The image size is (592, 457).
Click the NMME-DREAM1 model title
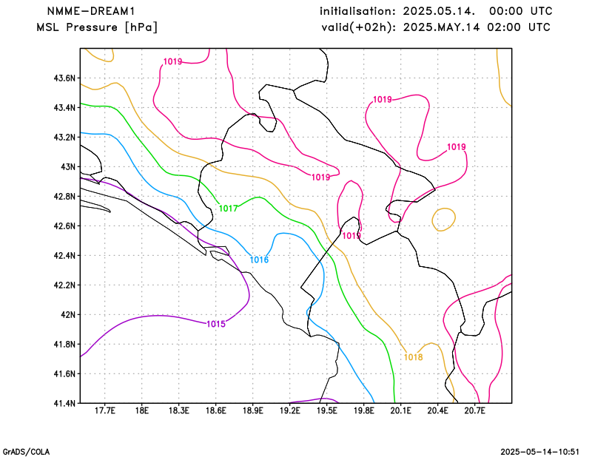(91, 11)
